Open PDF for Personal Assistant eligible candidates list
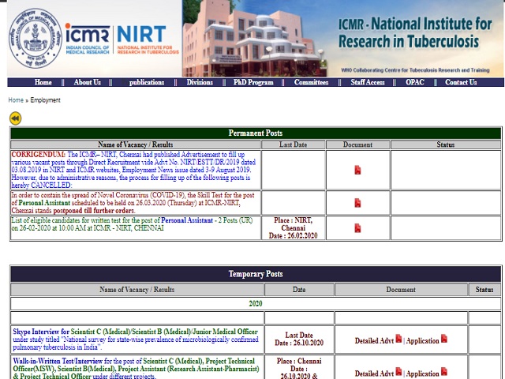The height and width of the screenshot is (379, 505). click(357, 228)
